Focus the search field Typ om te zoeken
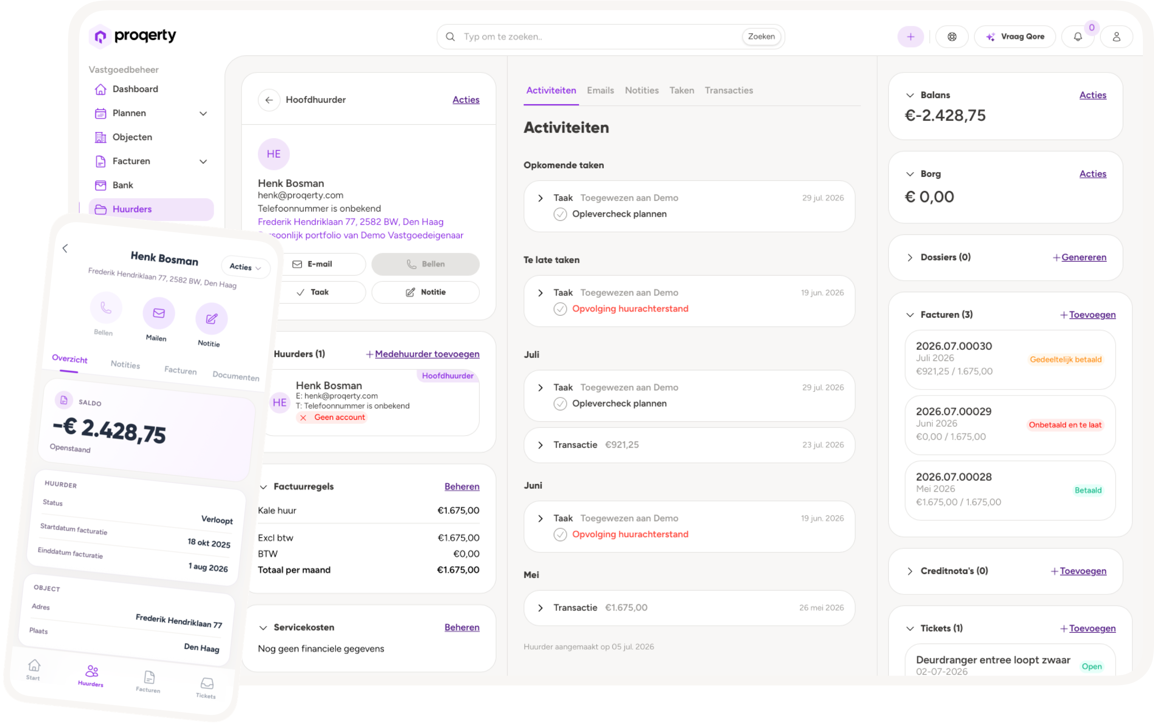Image resolution: width=1154 pixels, height=725 pixels. (599, 37)
